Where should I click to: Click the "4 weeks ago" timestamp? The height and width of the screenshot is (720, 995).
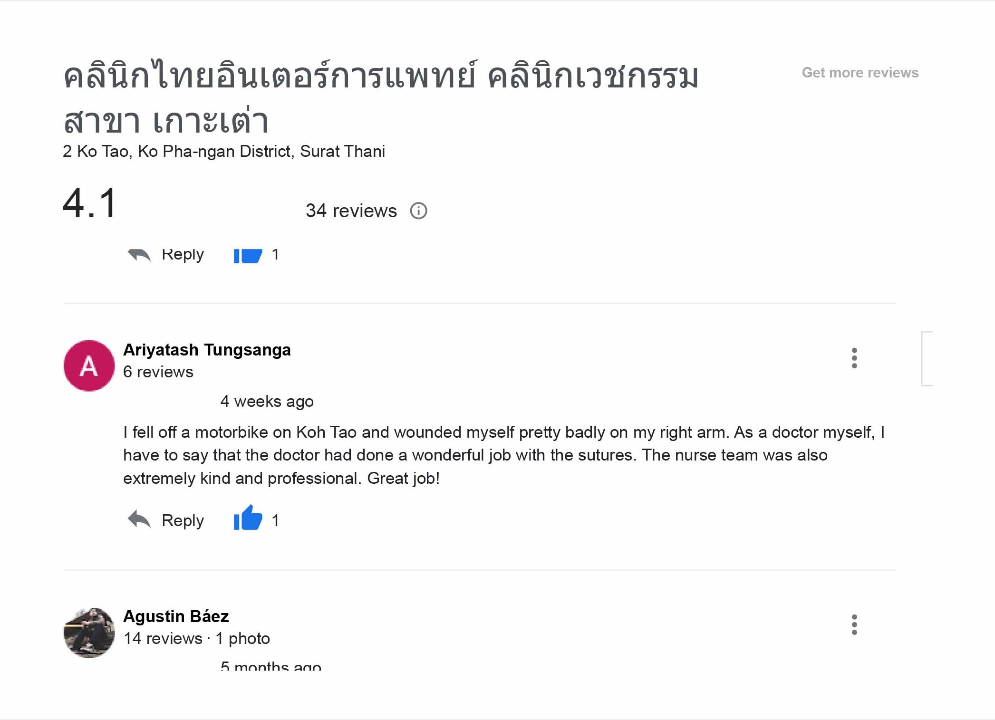267,401
